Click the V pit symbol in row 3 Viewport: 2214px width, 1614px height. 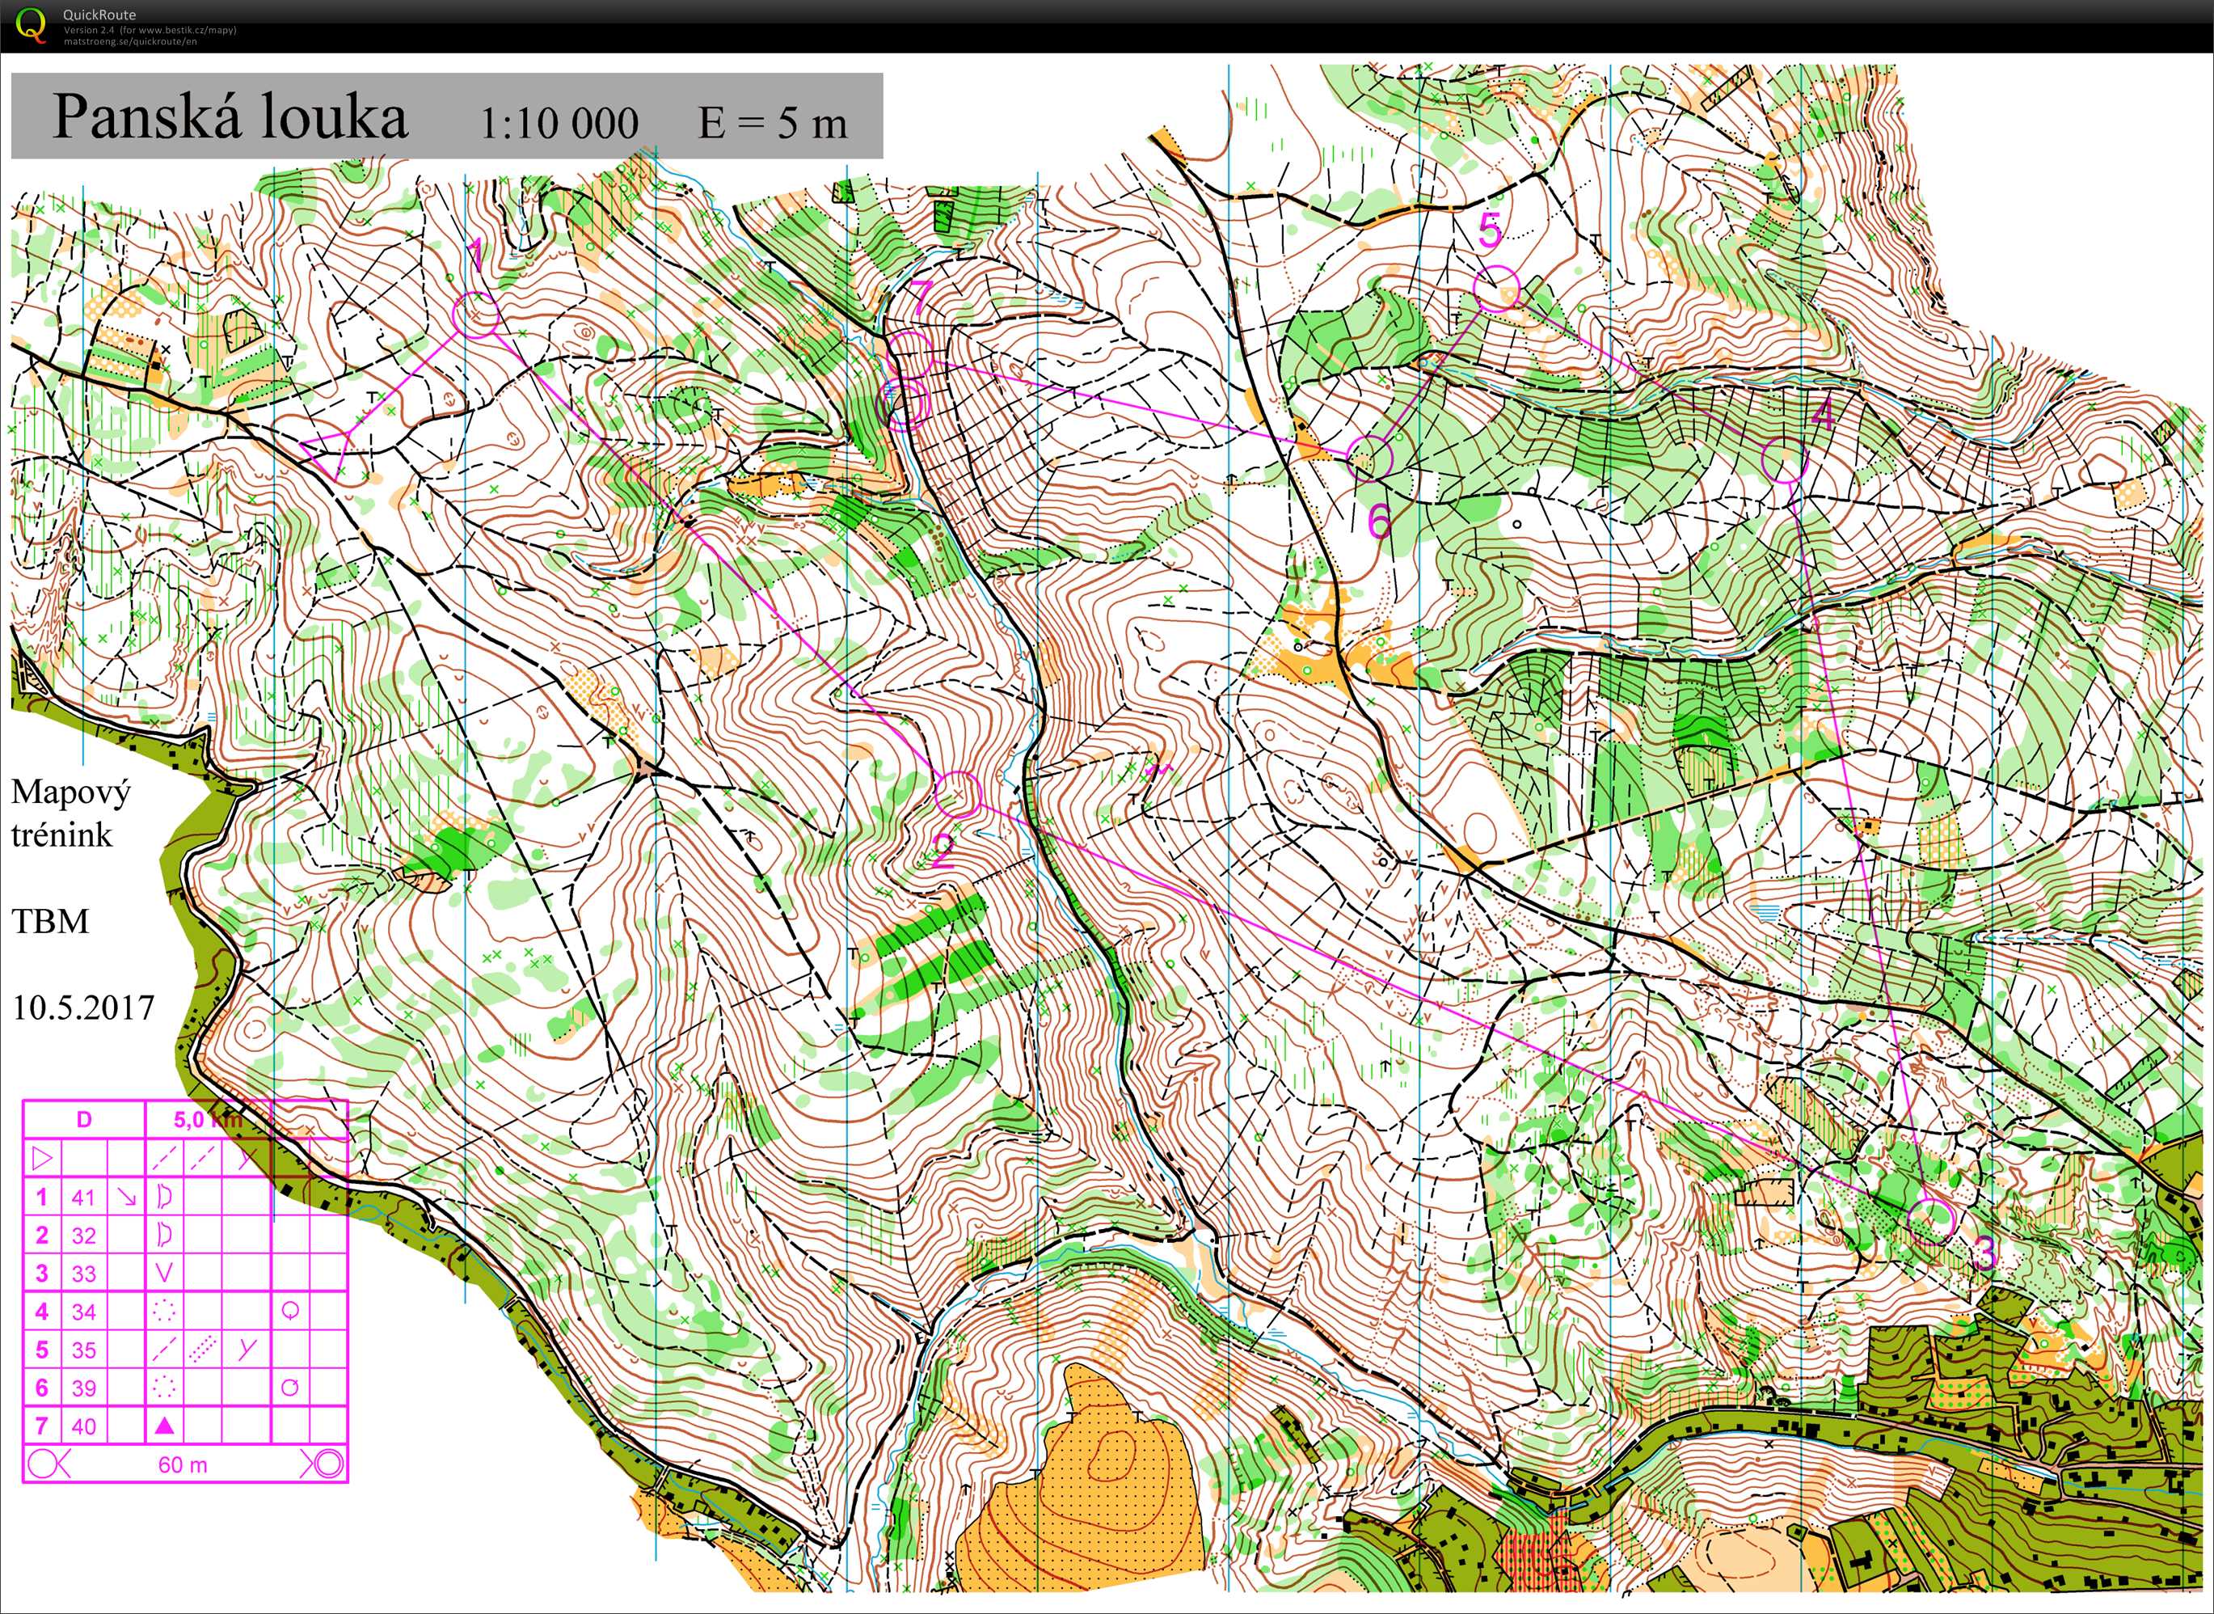(x=164, y=1273)
